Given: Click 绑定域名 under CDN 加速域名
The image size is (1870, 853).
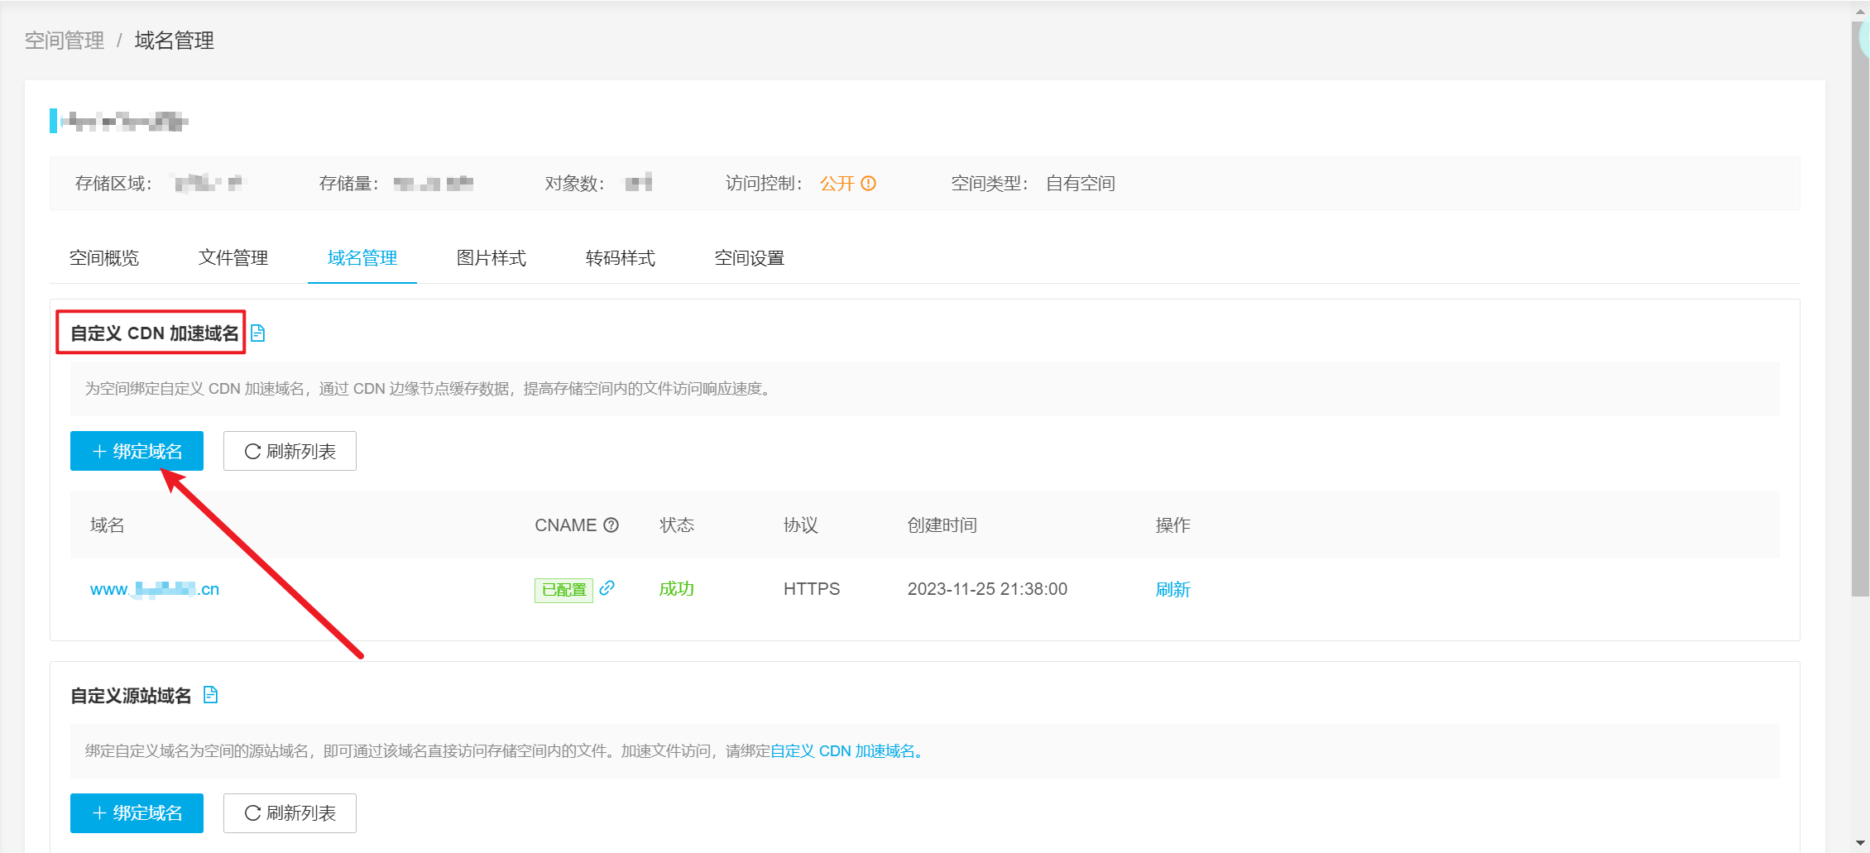Looking at the screenshot, I should [x=137, y=451].
